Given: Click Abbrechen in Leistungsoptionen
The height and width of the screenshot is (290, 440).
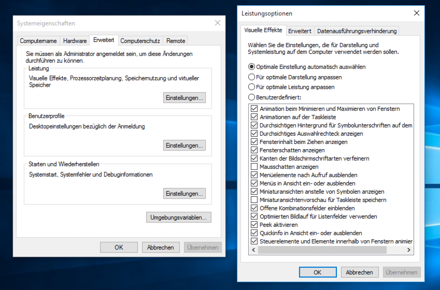Looking at the screenshot, I should coord(360,272).
